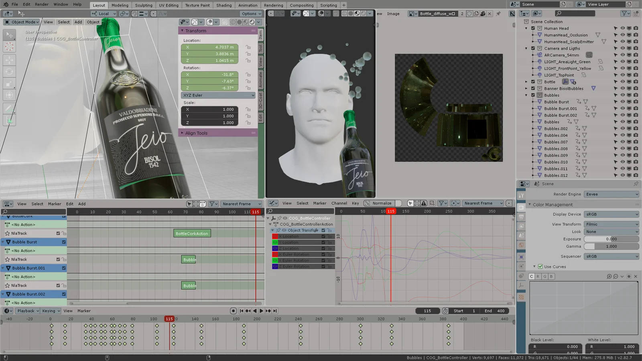Image resolution: width=642 pixels, height=361 pixels.
Task: Open the Render Engine dropdown showing Eevee
Action: tap(612, 194)
